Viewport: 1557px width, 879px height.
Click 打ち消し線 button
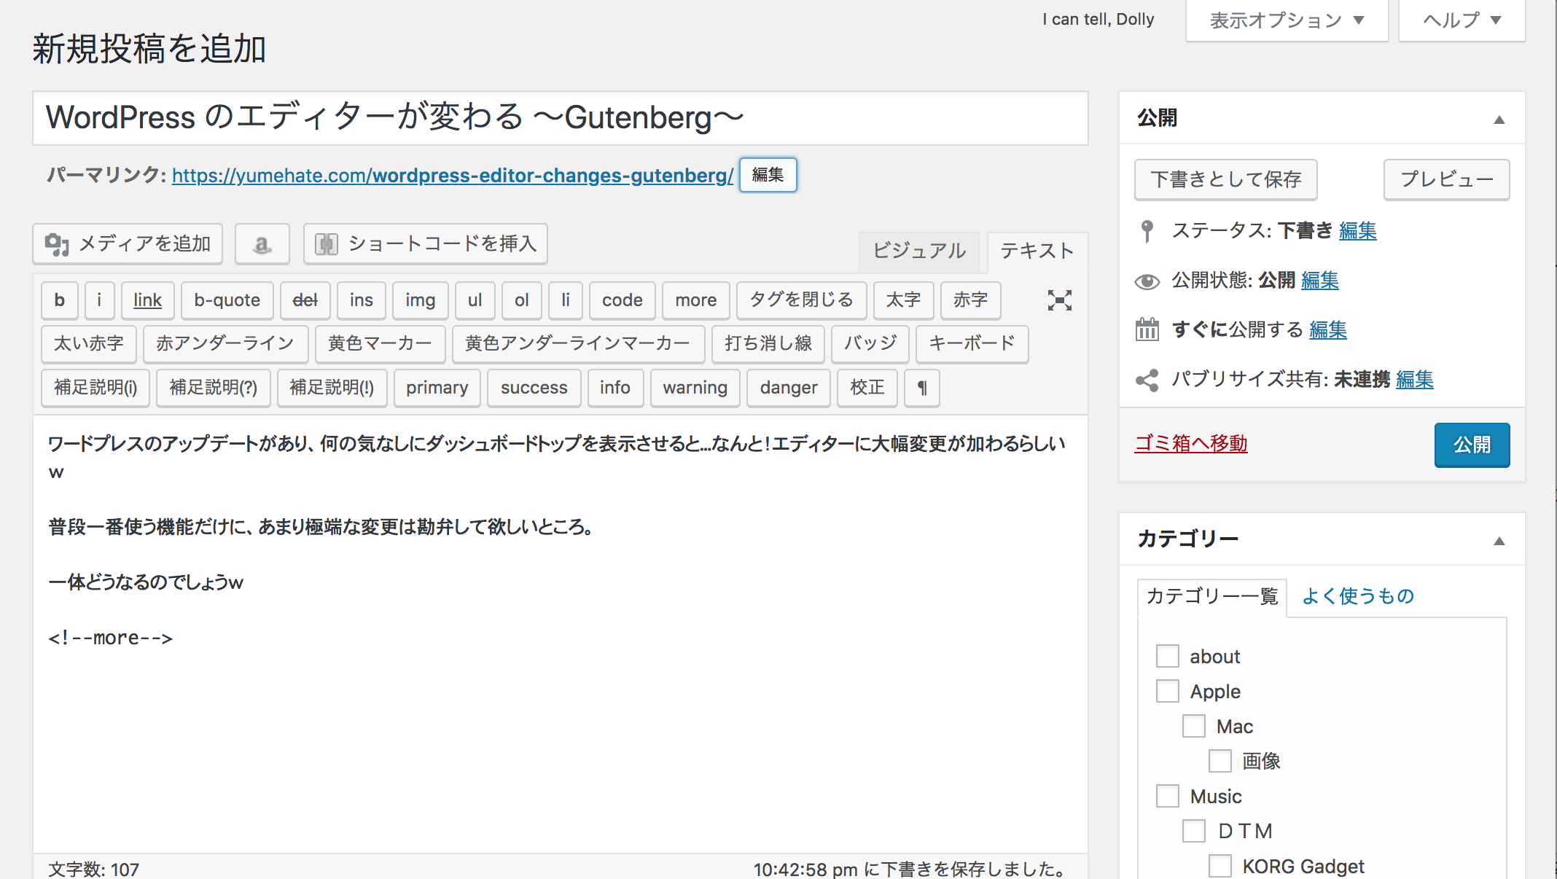click(x=768, y=344)
